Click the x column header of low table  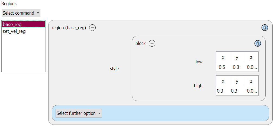point(223,57)
